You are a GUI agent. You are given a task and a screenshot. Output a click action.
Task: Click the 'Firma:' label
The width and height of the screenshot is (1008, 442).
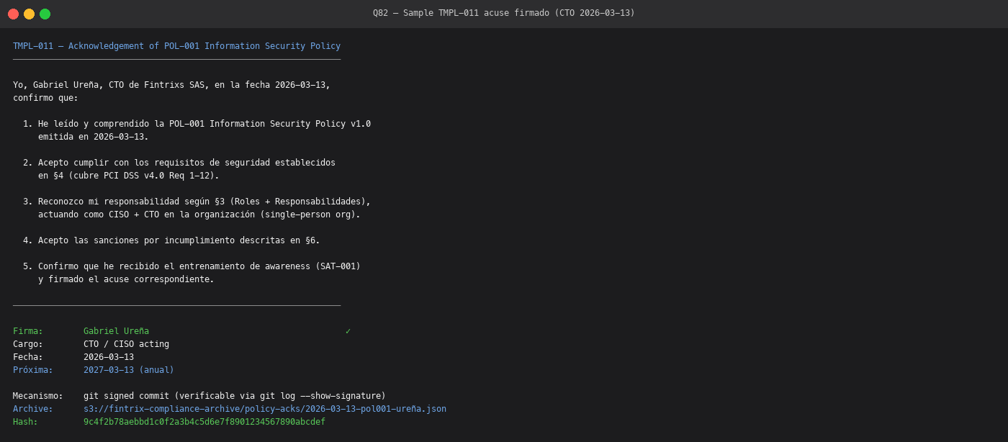28,331
